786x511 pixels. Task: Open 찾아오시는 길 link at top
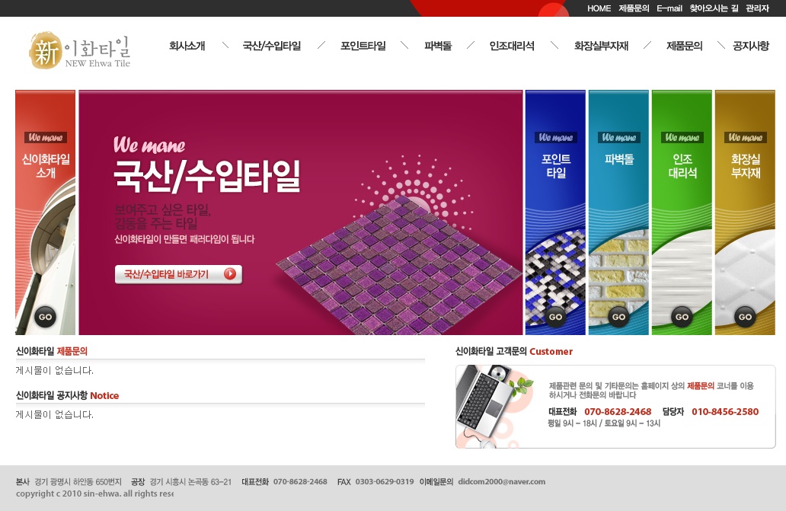(x=714, y=8)
